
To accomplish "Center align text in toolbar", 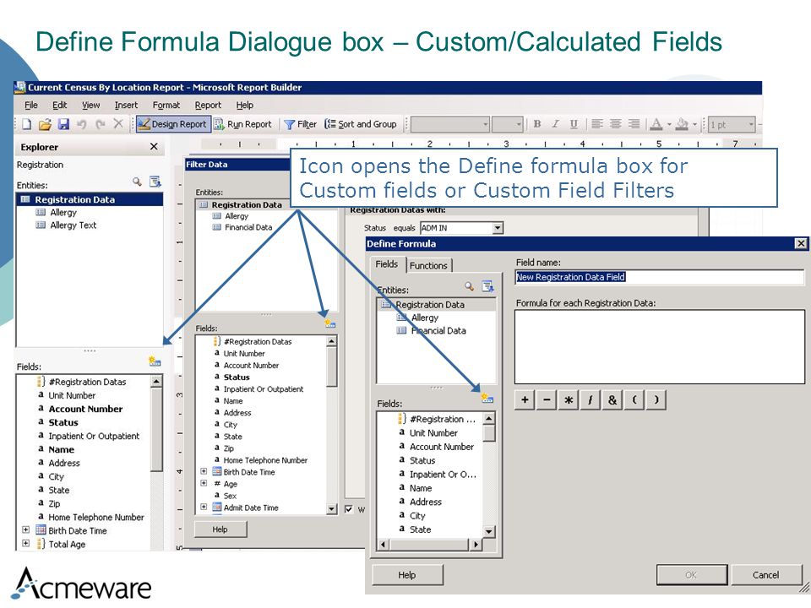I will 616,124.
